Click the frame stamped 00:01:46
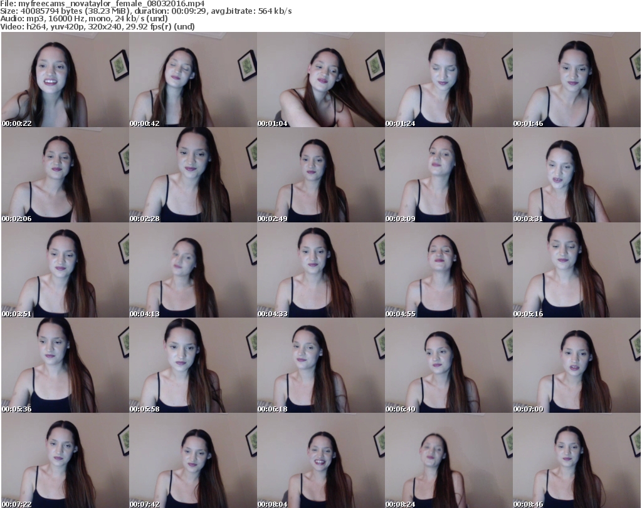Image resolution: width=642 pixels, height=508 pixels. click(x=576, y=80)
